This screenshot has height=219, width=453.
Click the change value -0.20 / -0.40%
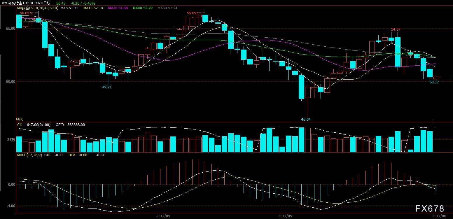pyautogui.click(x=83, y=3)
